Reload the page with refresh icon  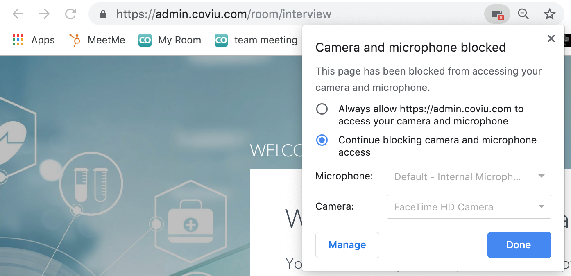(71, 14)
